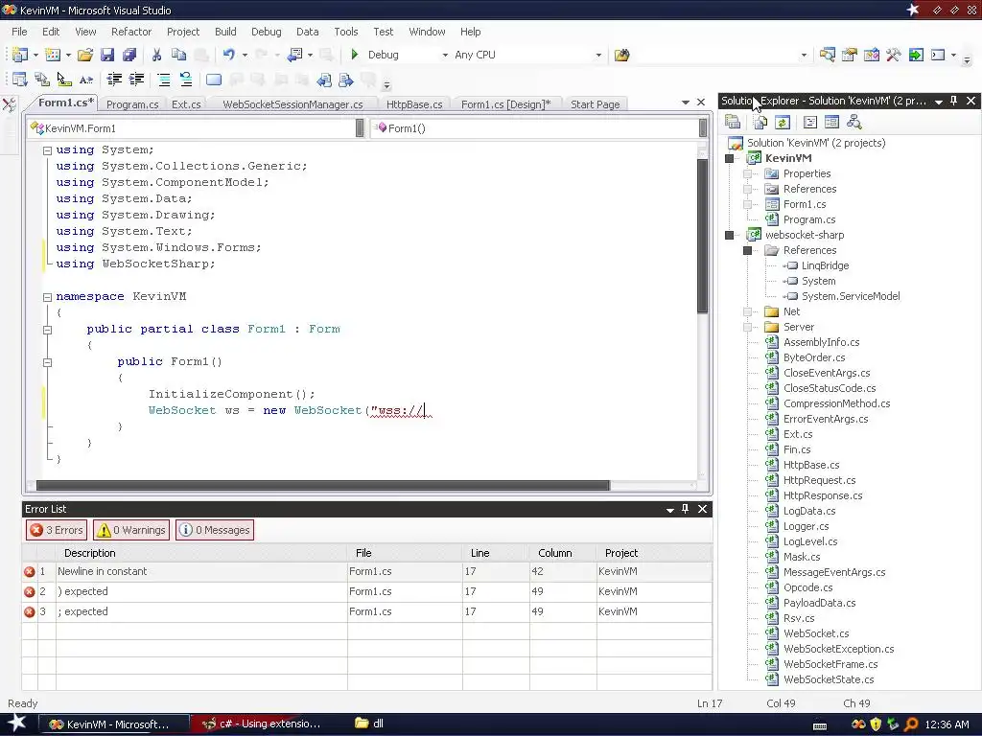Viewport: 982px width, 736px height.
Task: Select WebSocket.cs in Solution Explorer
Action: pyautogui.click(x=816, y=634)
